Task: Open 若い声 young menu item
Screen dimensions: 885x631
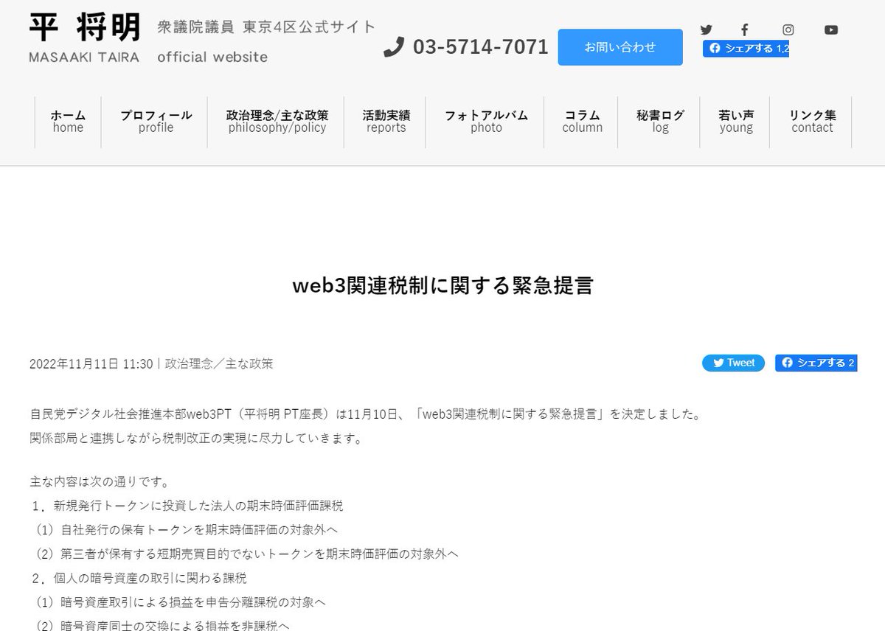Action: click(736, 122)
